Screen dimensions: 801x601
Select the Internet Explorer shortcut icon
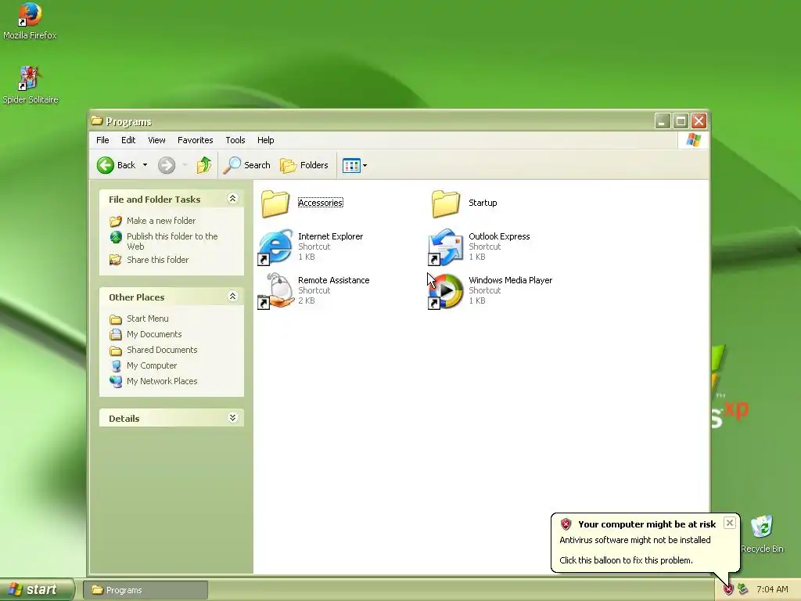(x=275, y=247)
